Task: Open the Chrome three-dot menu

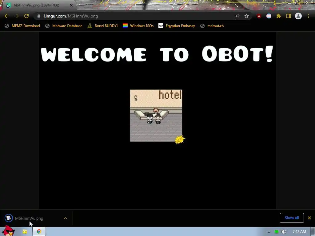Action: tap(308, 16)
